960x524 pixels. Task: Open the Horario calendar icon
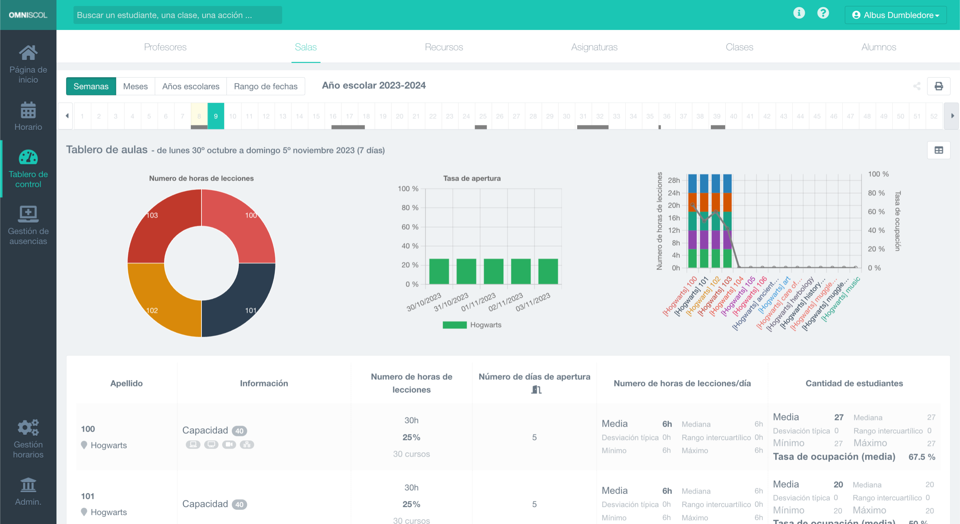28,110
